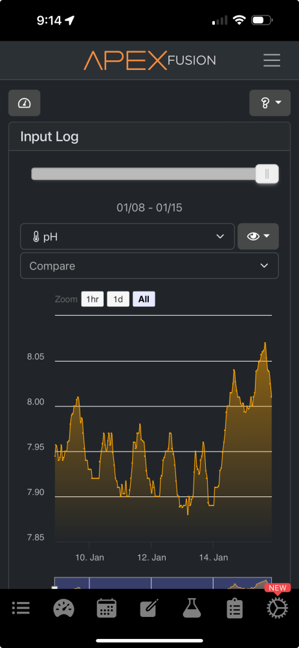Image resolution: width=299 pixels, height=648 pixels.
Task: Click the APEX Fusion logo
Action: point(149,60)
